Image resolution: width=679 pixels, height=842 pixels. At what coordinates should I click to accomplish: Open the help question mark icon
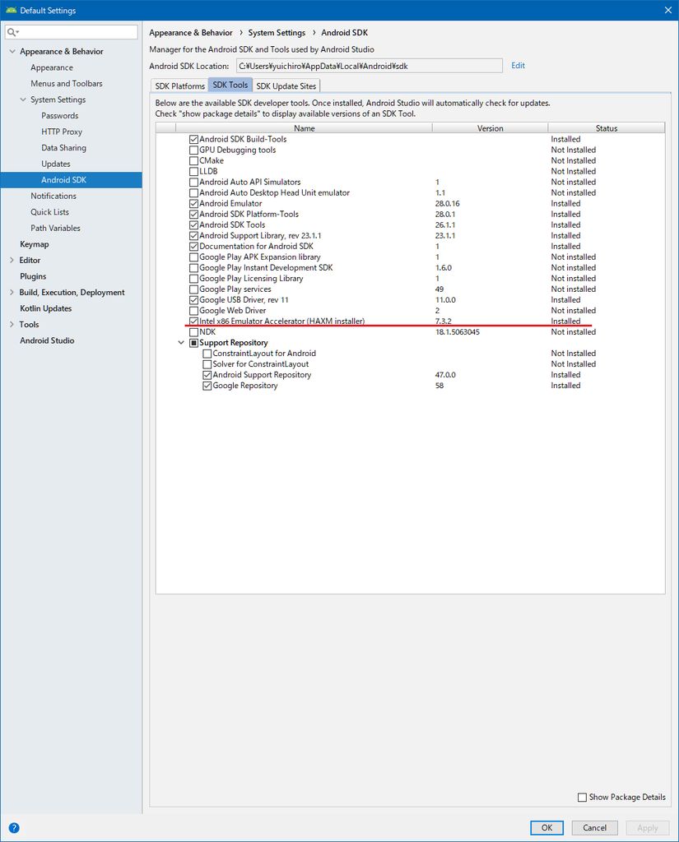coord(14,827)
